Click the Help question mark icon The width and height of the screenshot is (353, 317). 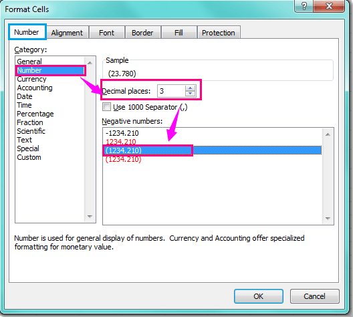[x=304, y=6]
